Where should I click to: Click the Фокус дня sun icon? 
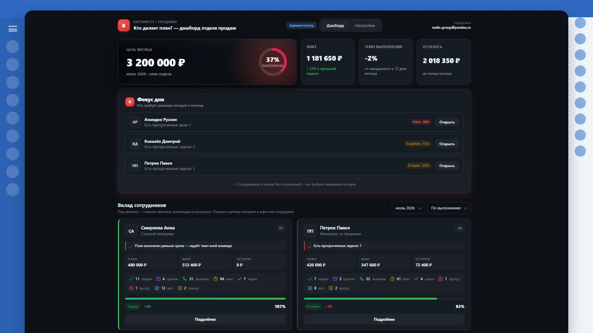pyautogui.click(x=130, y=102)
